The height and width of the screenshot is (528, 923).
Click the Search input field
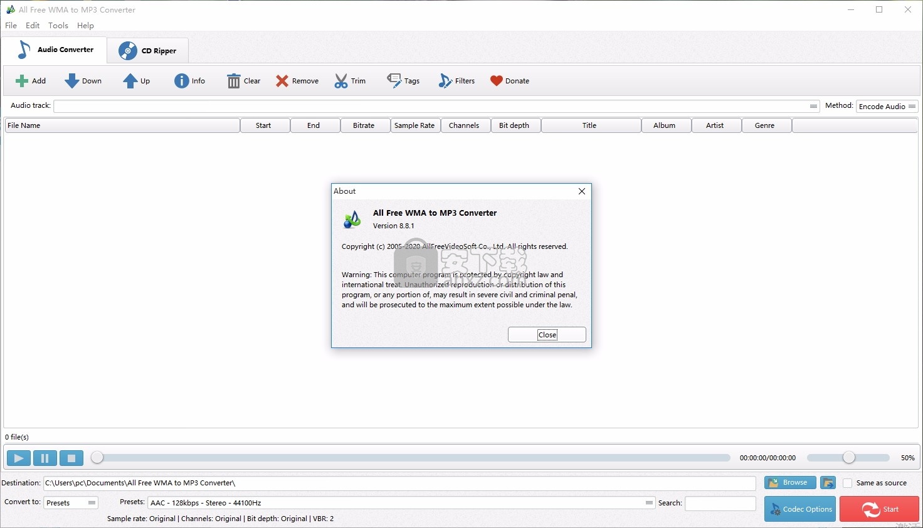(x=720, y=503)
